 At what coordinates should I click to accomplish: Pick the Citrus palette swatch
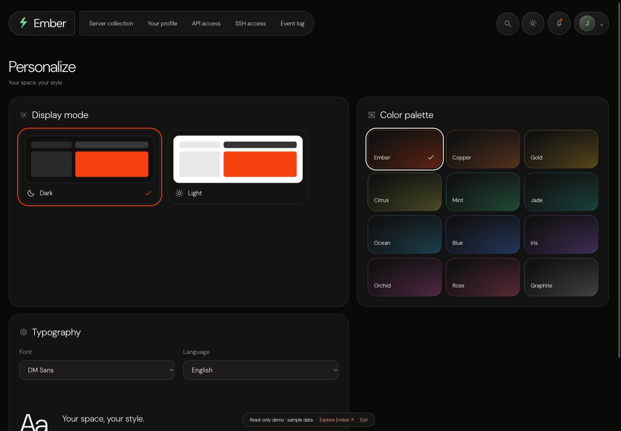click(405, 192)
